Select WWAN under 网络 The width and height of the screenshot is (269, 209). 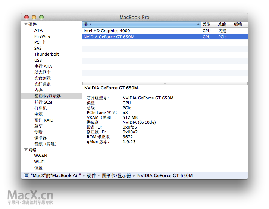pos(41,156)
